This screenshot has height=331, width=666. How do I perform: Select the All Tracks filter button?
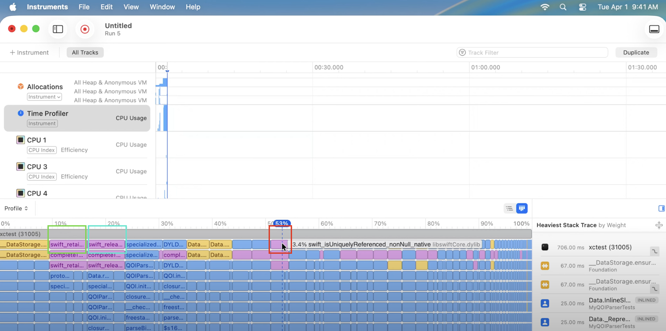tap(85, 52)
